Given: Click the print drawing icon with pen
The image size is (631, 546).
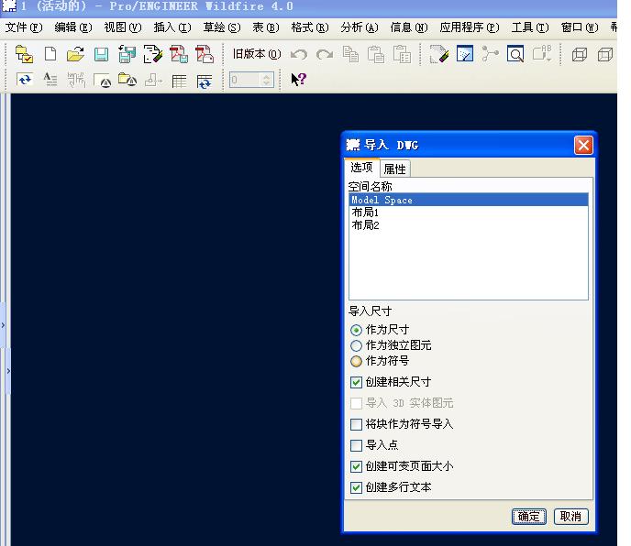Looking at the screenshot, I should [153, 54].
